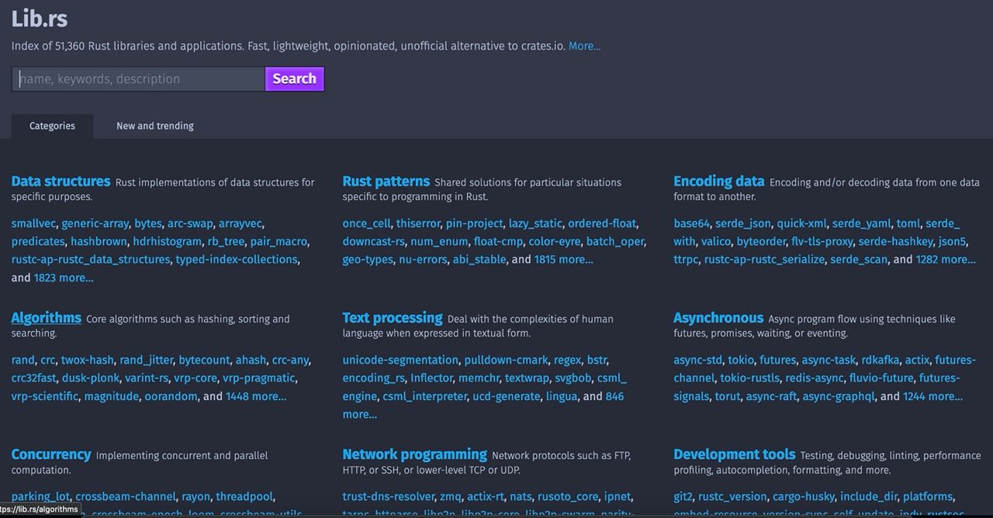
Task: Open the abi_stable crate link
Action: [x=479, y=260]
